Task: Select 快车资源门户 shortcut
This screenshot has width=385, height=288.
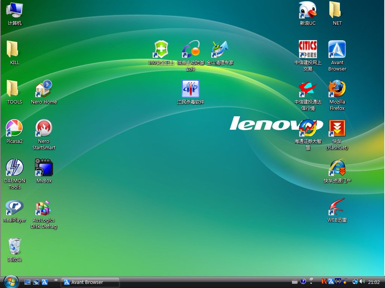Action: (337, 171)
